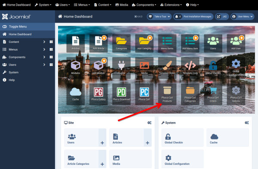
Task: Open System in the sidebar
Action: pyautogui.click(x=28, y=72)
